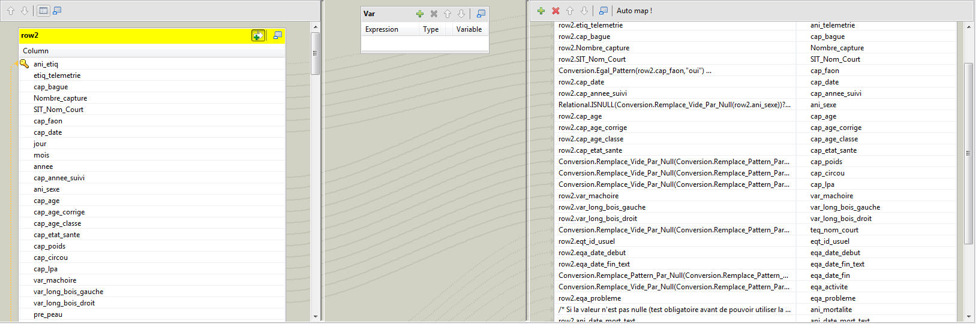Click minimize-all icon in input panel toolbar

(57, 11)
